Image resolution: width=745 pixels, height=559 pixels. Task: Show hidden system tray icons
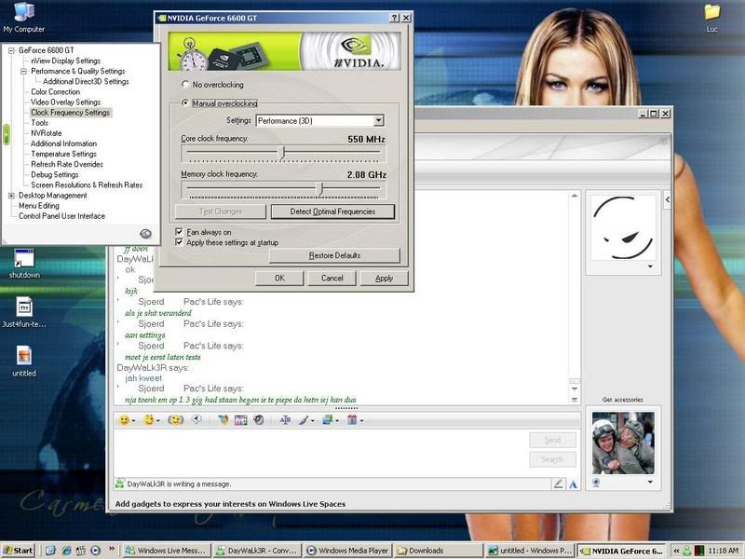point(677,551)
